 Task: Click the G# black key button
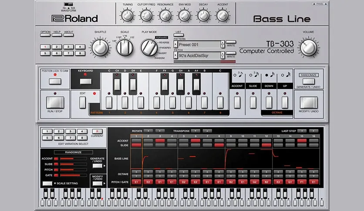(x=181, y=85)
